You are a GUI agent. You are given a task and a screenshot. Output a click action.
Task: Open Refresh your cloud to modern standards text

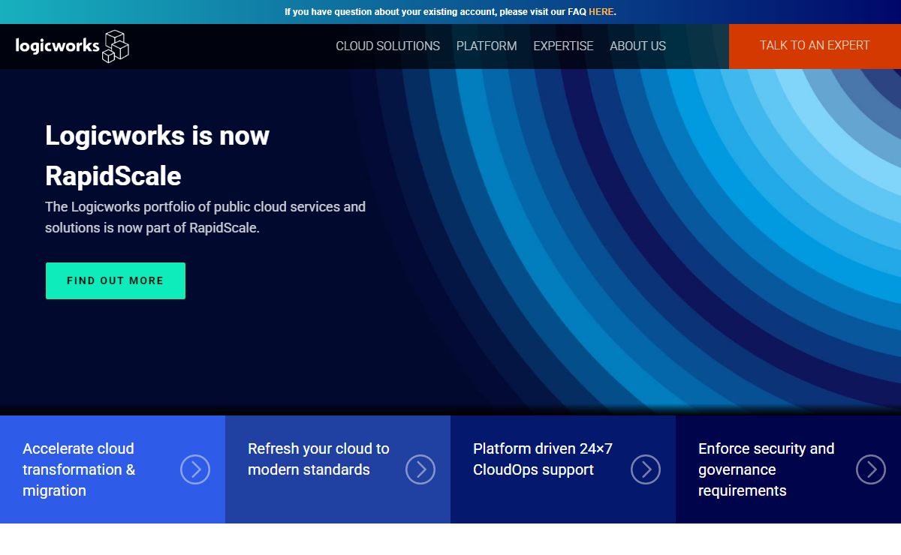318,459
